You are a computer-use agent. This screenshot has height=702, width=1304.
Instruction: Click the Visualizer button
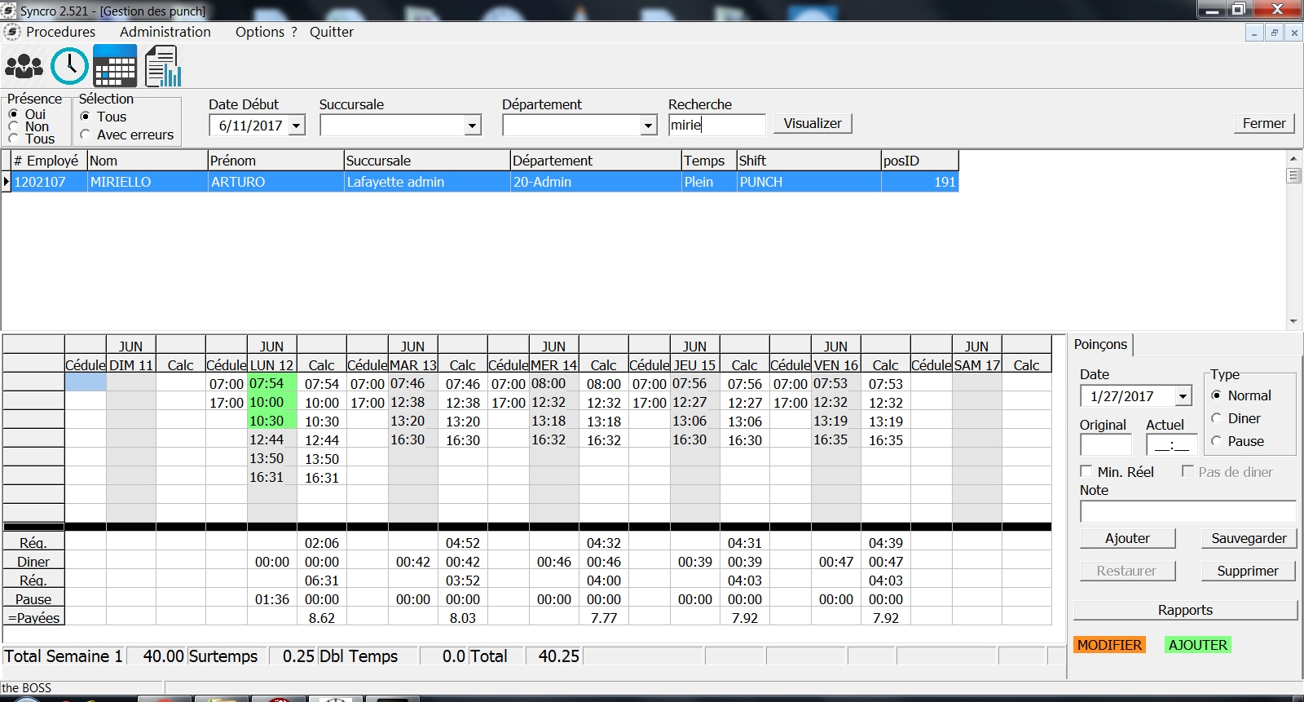tap(812, 123)
